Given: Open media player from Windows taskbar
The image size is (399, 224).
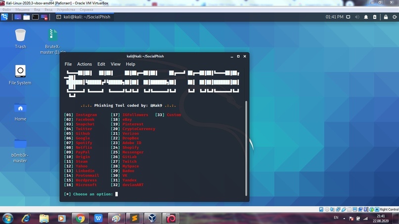Looking at the screenshot, I should 62,219.
